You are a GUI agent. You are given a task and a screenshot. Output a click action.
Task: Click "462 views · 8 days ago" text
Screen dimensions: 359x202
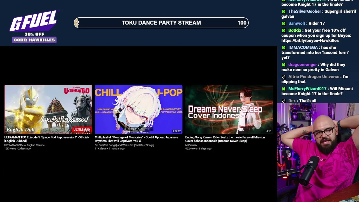(198, 149)
